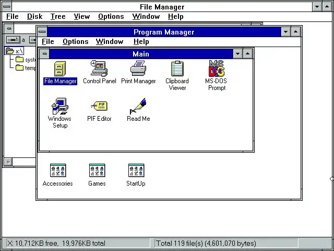This screenshot has width=334, height=251.
Task: Click the File Manager title bar
Action: coord(162,7)
